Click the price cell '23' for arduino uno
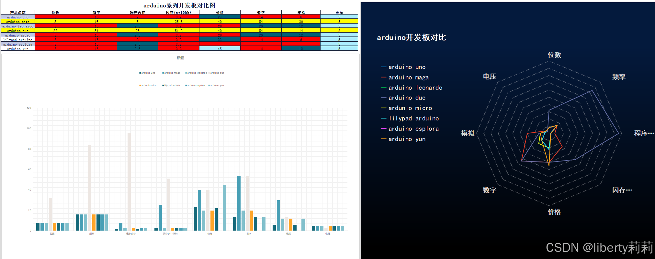The height and width of the screenshot is (259, 655). [x=220, y=17]
